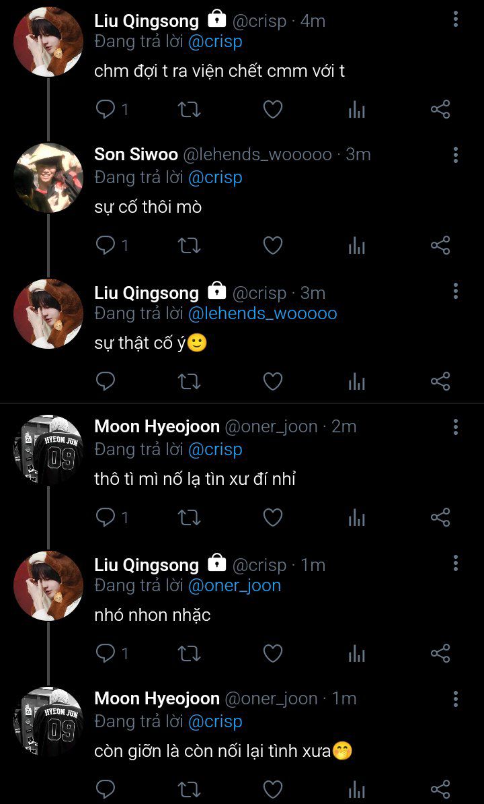View analytics for "nhó nhon nhặc" tweet
484x804 pixels.
point(356,653)
